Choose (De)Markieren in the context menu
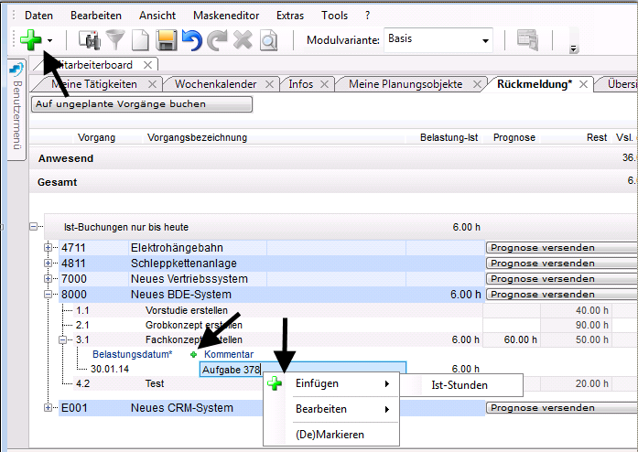 [x=331, y=435]
